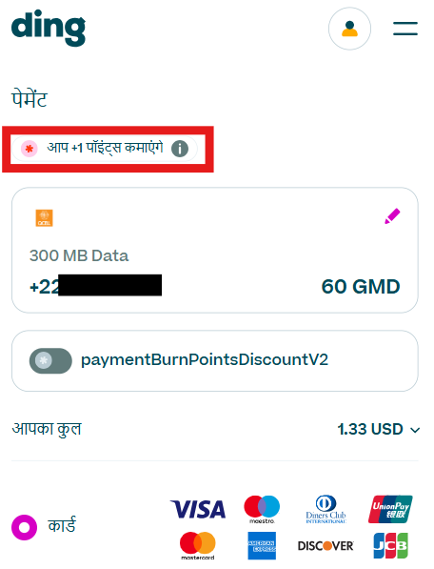This screenshot has width=434, height=569.
Task: Click the ding logo
Action: click(x=49, y=29)
